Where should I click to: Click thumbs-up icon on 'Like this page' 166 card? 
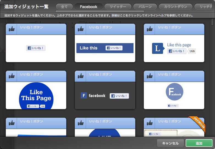[x=150, y=29]
